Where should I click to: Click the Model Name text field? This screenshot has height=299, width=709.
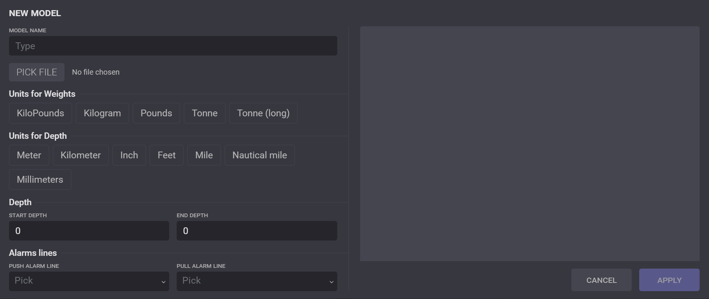(x=173, y=46)
